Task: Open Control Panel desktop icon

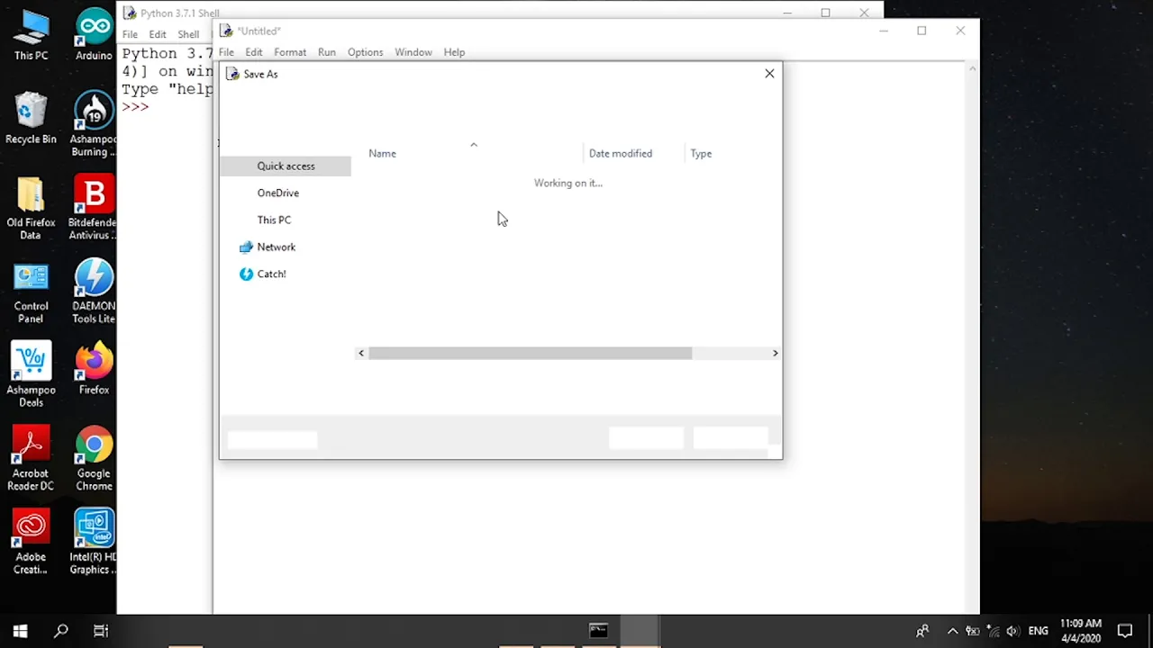Action: pyautogui.click(x=31, y=292)
